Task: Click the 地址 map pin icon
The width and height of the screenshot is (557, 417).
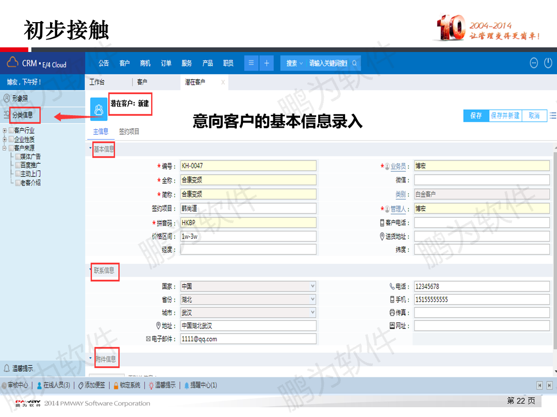Action: 158,325
